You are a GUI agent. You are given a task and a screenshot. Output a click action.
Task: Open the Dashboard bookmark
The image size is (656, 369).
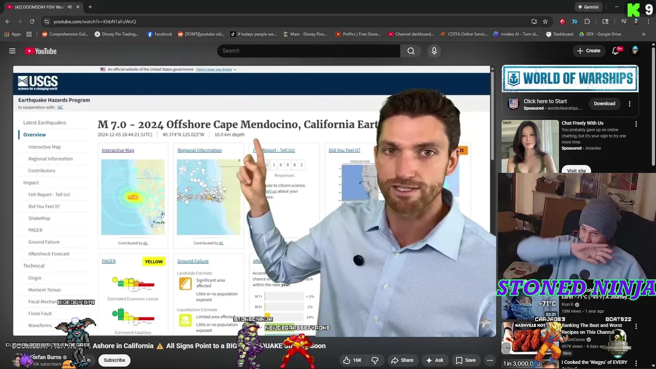coord(559,34)
